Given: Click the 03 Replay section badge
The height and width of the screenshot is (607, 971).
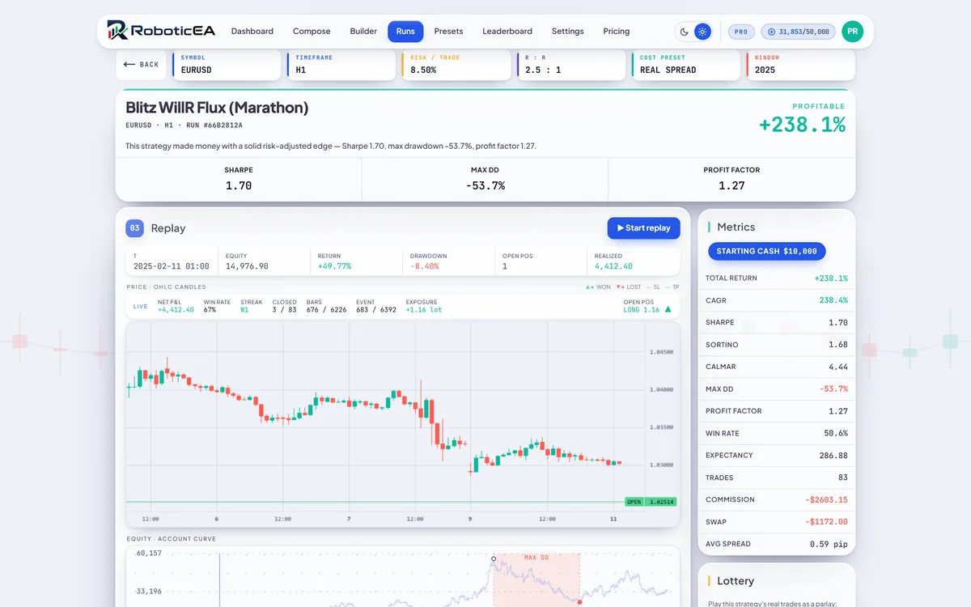Looking at the screenshot, I should tap(135, 228).
